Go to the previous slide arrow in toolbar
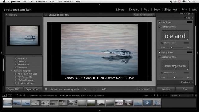Image resolution: width=199 pixels, height=112 pixels. [x=52, y=89]
